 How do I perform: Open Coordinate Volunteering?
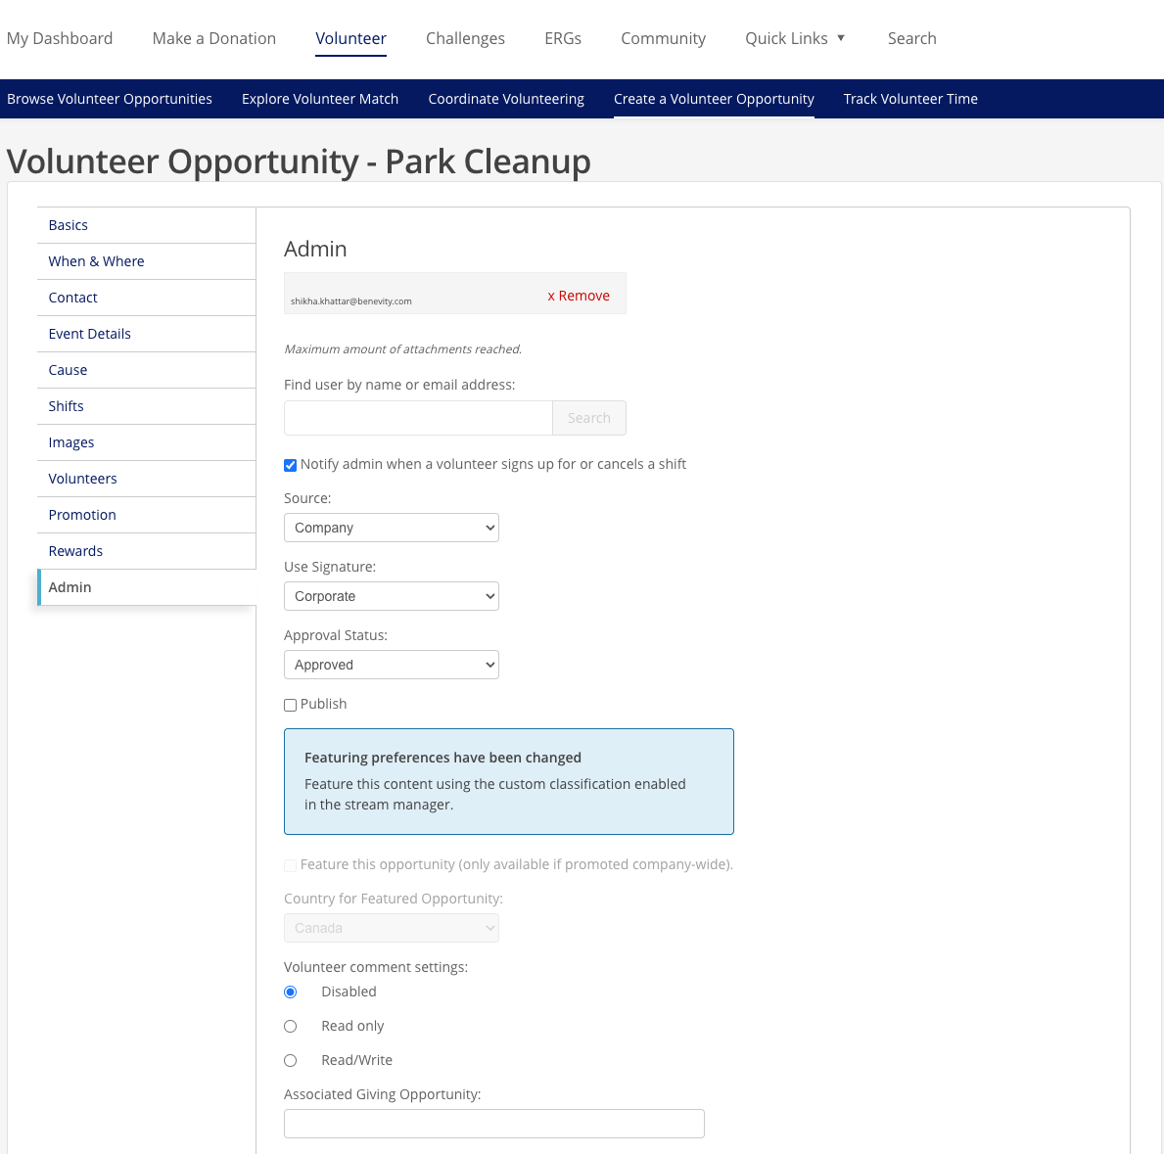coord(505,99)
